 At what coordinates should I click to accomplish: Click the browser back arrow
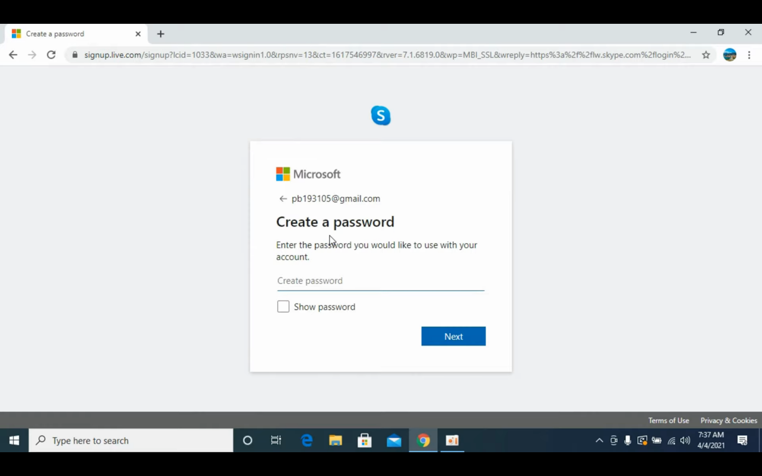[x=13, y=55]
